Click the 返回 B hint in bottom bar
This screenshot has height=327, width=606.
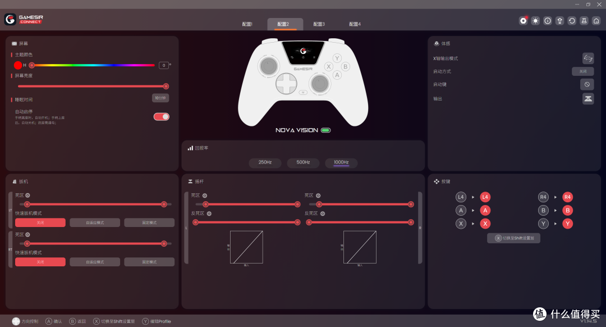pos(77,321)
